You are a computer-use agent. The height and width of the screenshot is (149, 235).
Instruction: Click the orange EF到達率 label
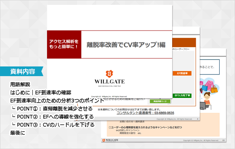[x=182, y=73]
